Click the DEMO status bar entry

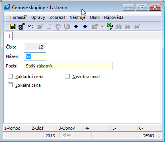150,136
